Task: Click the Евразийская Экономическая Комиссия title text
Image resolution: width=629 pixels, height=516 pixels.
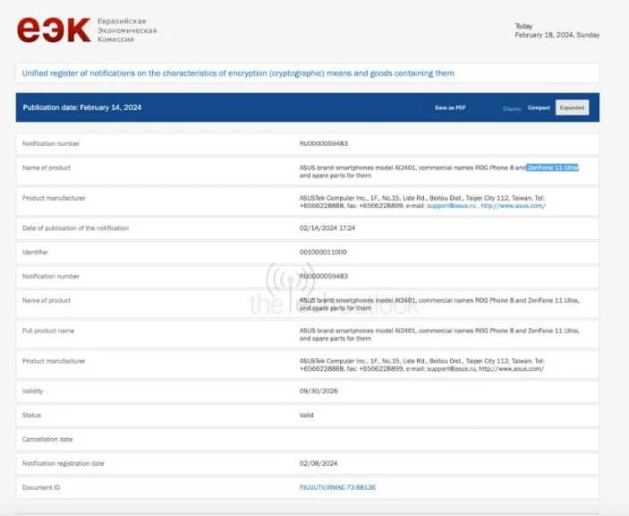Action: point(127,30)
